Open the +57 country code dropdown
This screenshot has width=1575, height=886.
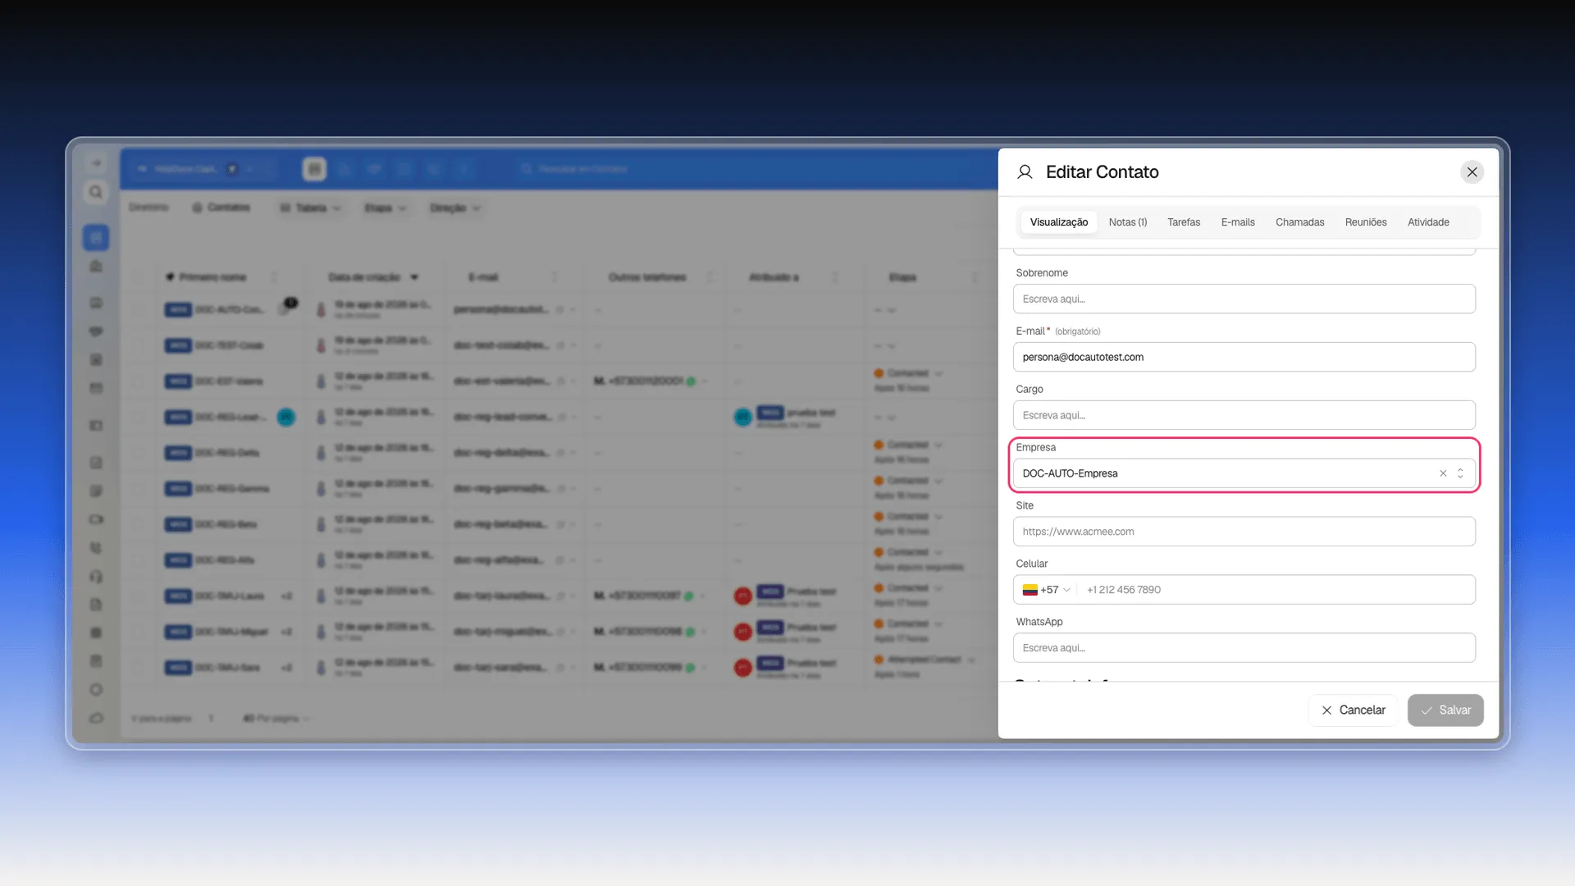pyautogui.click(x=1046, y=590)
